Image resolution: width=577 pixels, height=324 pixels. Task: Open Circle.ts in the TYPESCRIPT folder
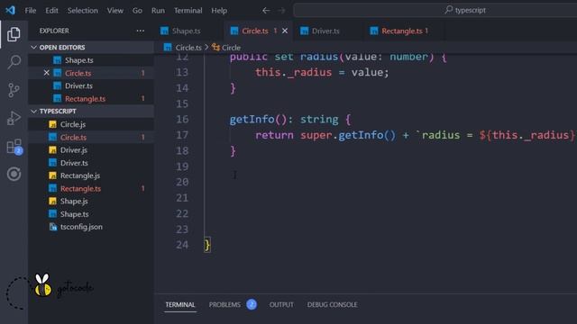91,137
